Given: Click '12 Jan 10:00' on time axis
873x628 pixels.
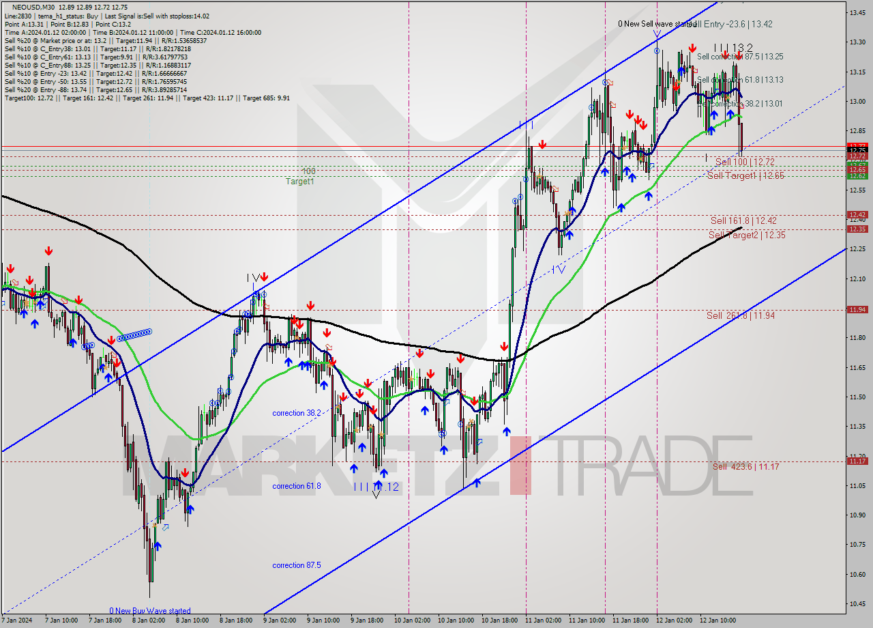Looking at the screenshot, I should pos(718,620).
